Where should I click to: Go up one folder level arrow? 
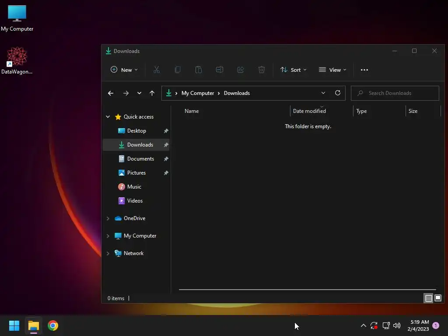click(x=152, y=93)
